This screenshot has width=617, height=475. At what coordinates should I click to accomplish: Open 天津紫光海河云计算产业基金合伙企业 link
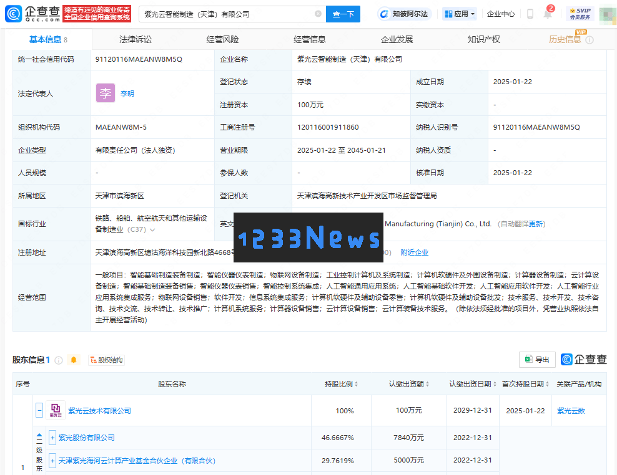point(137,461)
